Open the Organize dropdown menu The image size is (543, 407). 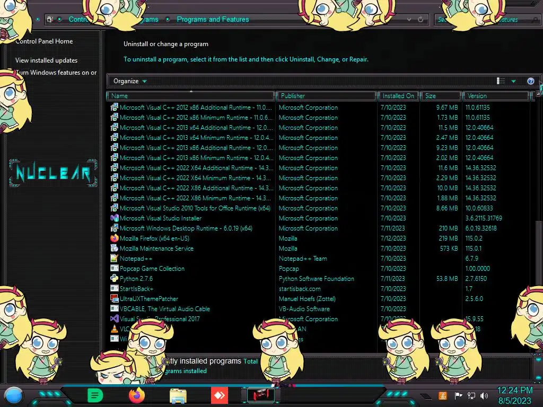tap(130, 81)
